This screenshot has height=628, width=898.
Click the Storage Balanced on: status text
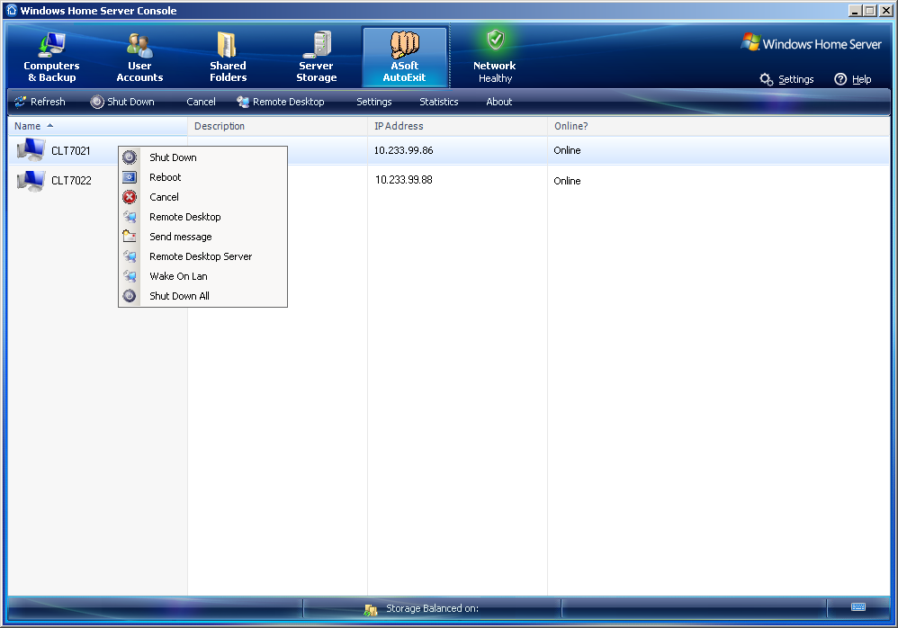[433, 608]
